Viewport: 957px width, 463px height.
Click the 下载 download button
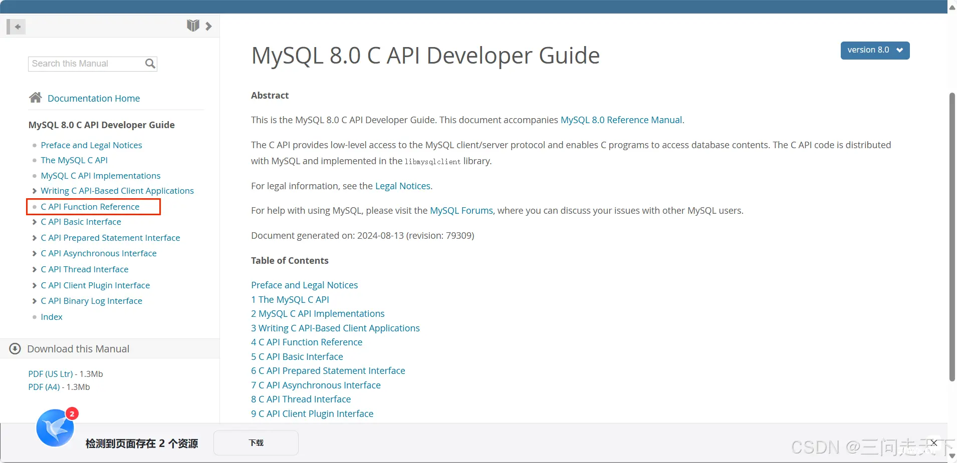(x=256, y=443)
